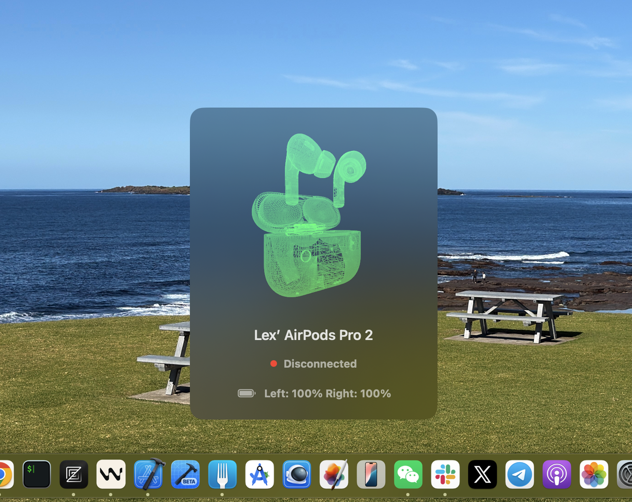Open Xcode Beta in the dock

[x=185, y=474]
